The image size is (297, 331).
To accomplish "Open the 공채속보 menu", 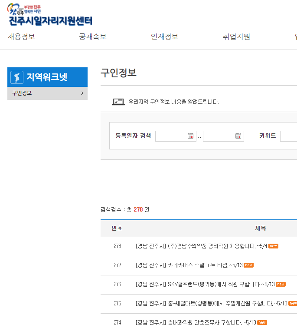I will pyautogui.click(x=93, y=37).
